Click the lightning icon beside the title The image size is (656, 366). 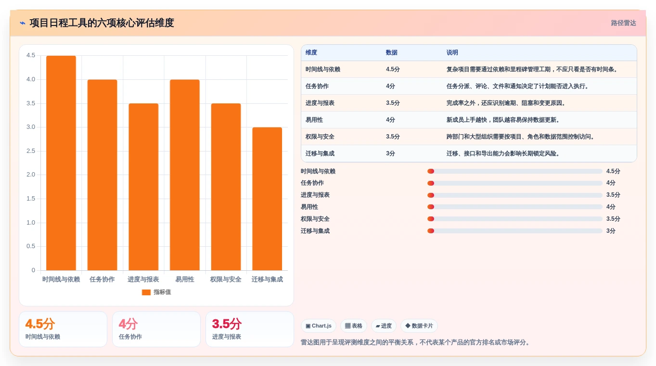tap(23, 23)
